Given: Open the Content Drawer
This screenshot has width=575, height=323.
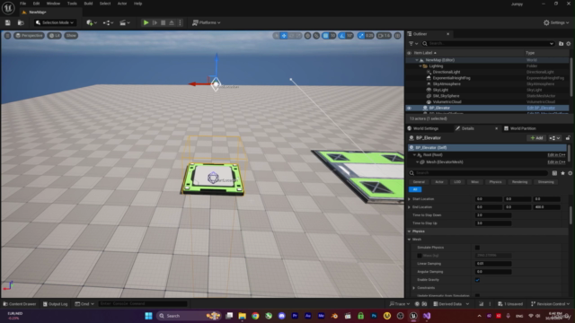Looking at the screenshot, I should tap(20, 304).
